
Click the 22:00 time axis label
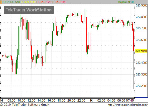81,101
